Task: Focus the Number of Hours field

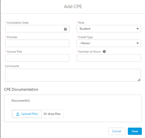Action: pyautogui.click(x=109, y=58)
